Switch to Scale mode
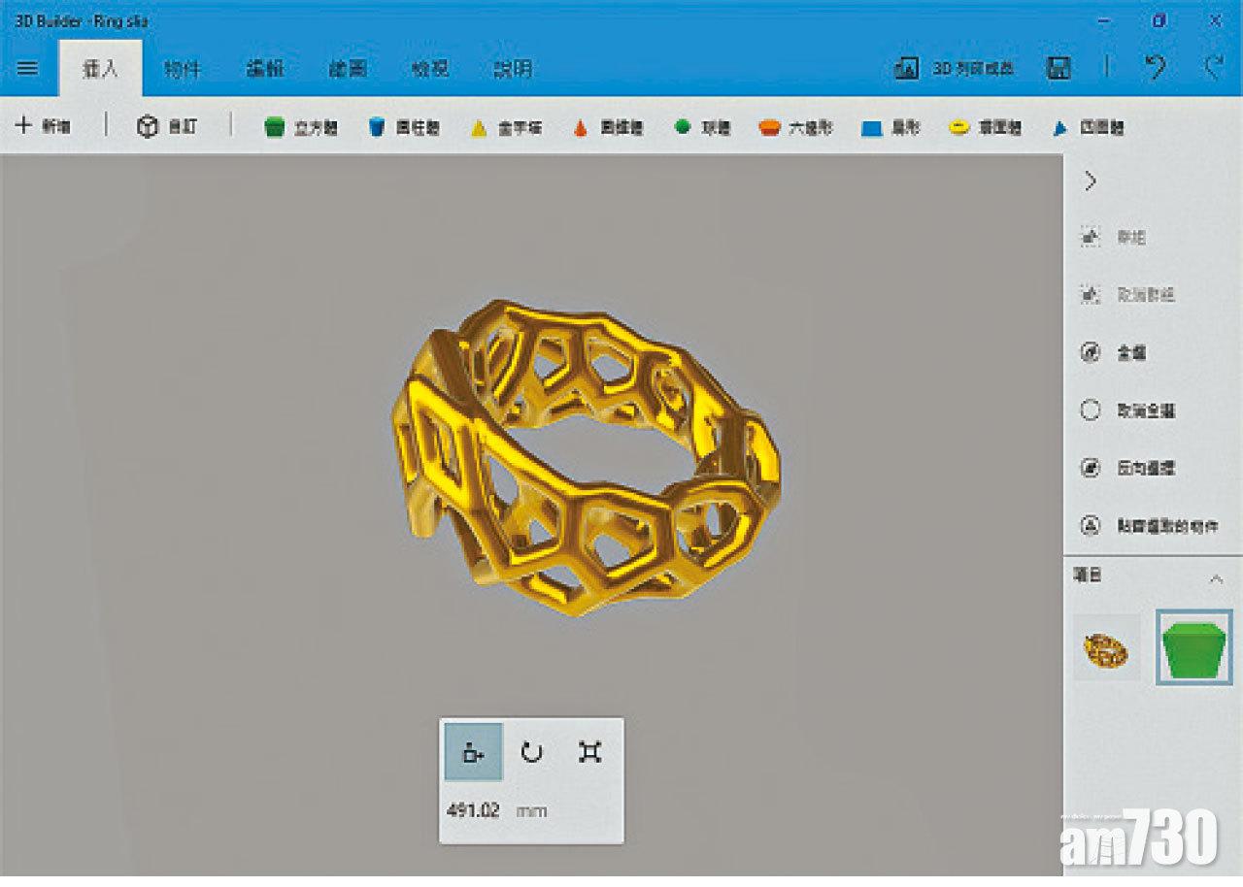The width and height of the screenshot is (1243, 887). tap(589, 752)
